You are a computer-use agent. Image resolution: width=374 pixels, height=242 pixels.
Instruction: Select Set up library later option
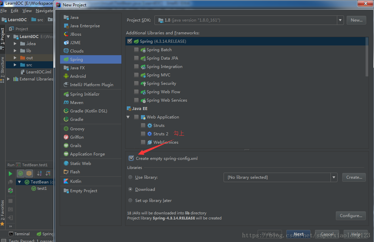pyautogui.click(x=131, y=200)
